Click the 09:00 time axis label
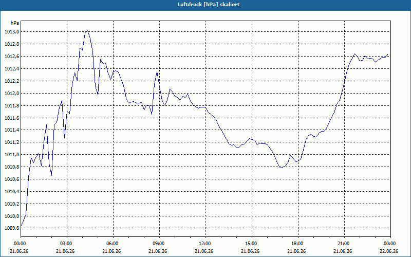Viewport: 411px width, 257px height. click(159, 244)
